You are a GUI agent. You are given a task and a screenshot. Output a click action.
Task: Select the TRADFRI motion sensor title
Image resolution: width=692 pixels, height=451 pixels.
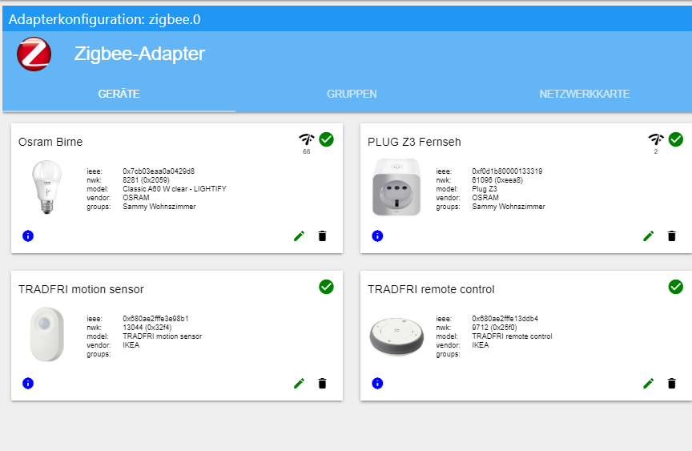(x=81, y=289)
